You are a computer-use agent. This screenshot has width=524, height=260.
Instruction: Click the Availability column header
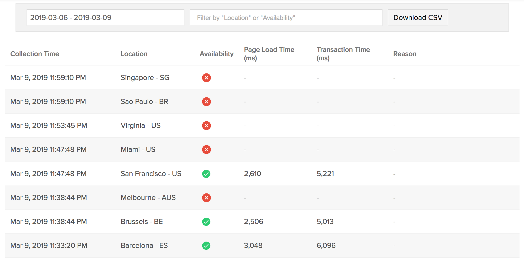pyautogui.click(x=216, y=54)
